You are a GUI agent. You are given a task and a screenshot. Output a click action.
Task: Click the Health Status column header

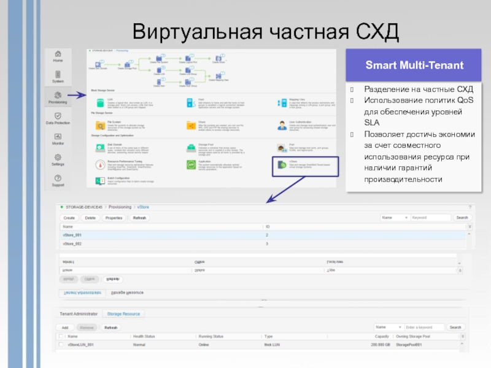144,336
